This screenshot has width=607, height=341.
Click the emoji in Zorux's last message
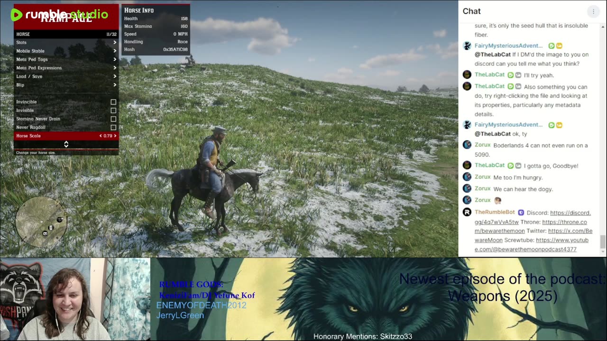point(497,200)
